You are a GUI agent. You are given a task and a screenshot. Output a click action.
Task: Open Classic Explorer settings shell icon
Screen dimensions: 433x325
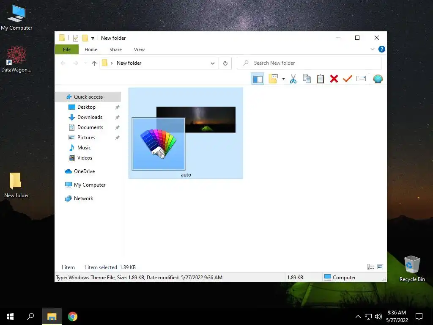pyautogui.click(x=378, y=79)
